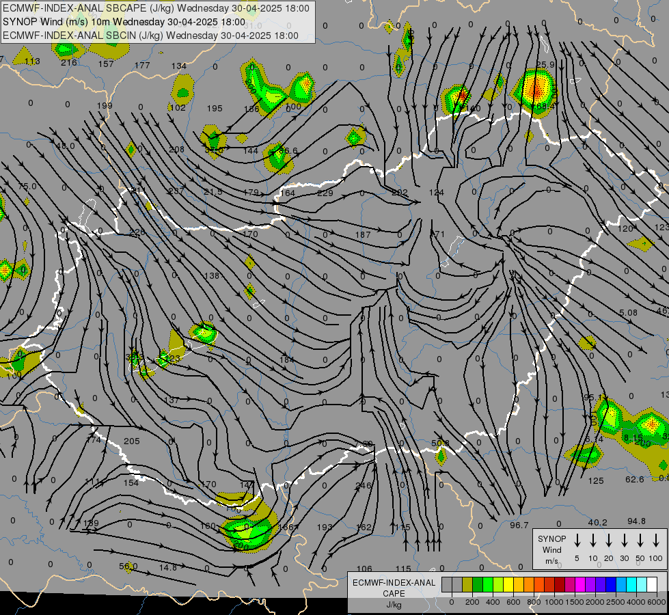Click the map value 40.2

tap(597, 522)
